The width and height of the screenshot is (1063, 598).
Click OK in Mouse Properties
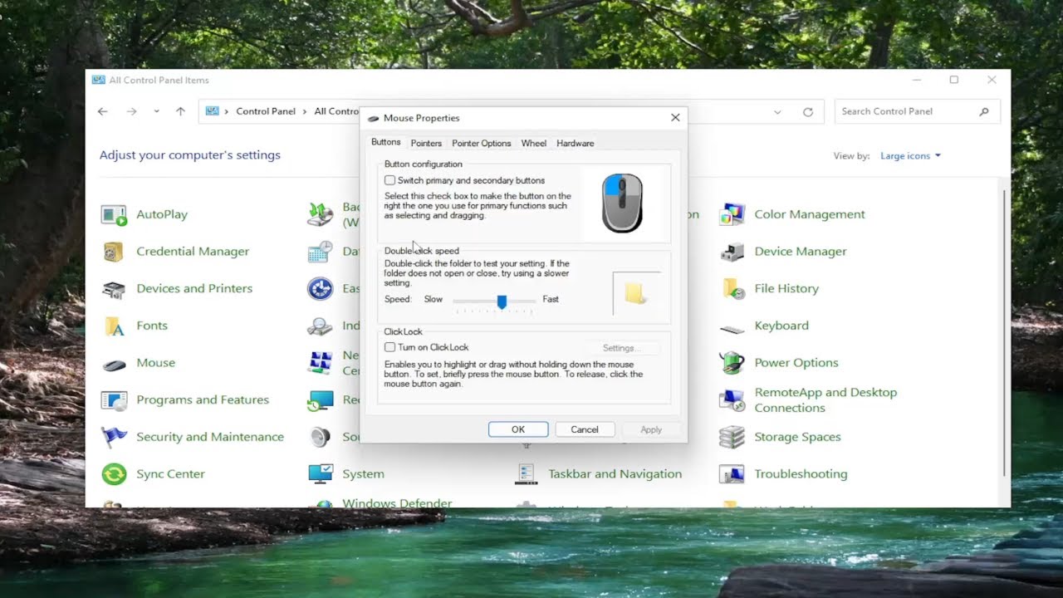pos(518,429)
